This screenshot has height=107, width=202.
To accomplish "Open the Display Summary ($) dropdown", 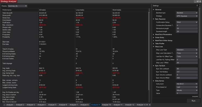I will [x=18, y=6].
